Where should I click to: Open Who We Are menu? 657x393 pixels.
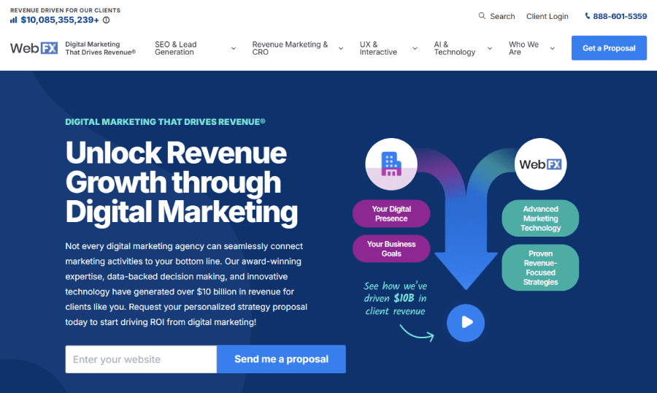523,48
